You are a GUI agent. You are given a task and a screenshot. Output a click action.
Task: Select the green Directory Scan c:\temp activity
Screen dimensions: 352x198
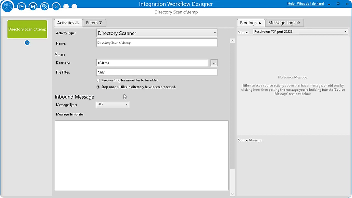coord(27,29)
